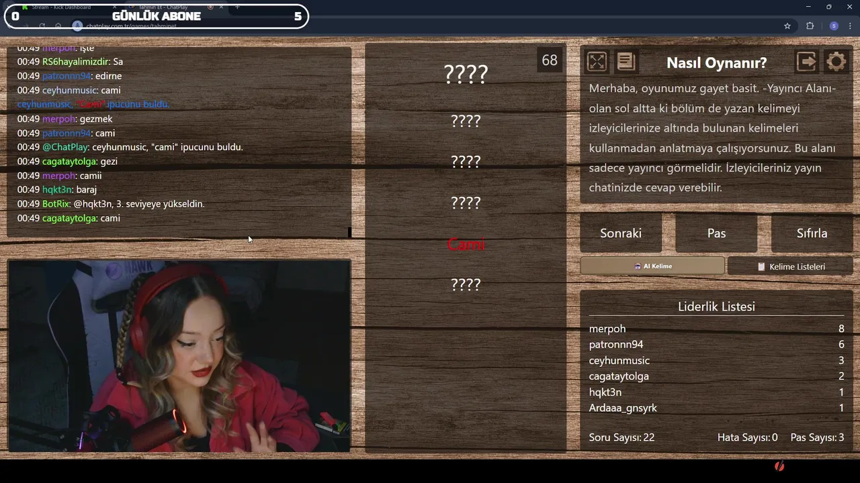Click hqkt3n's "baraj" chat message
The height and width of the screenshot is (483, 860).
click(57, 189)
